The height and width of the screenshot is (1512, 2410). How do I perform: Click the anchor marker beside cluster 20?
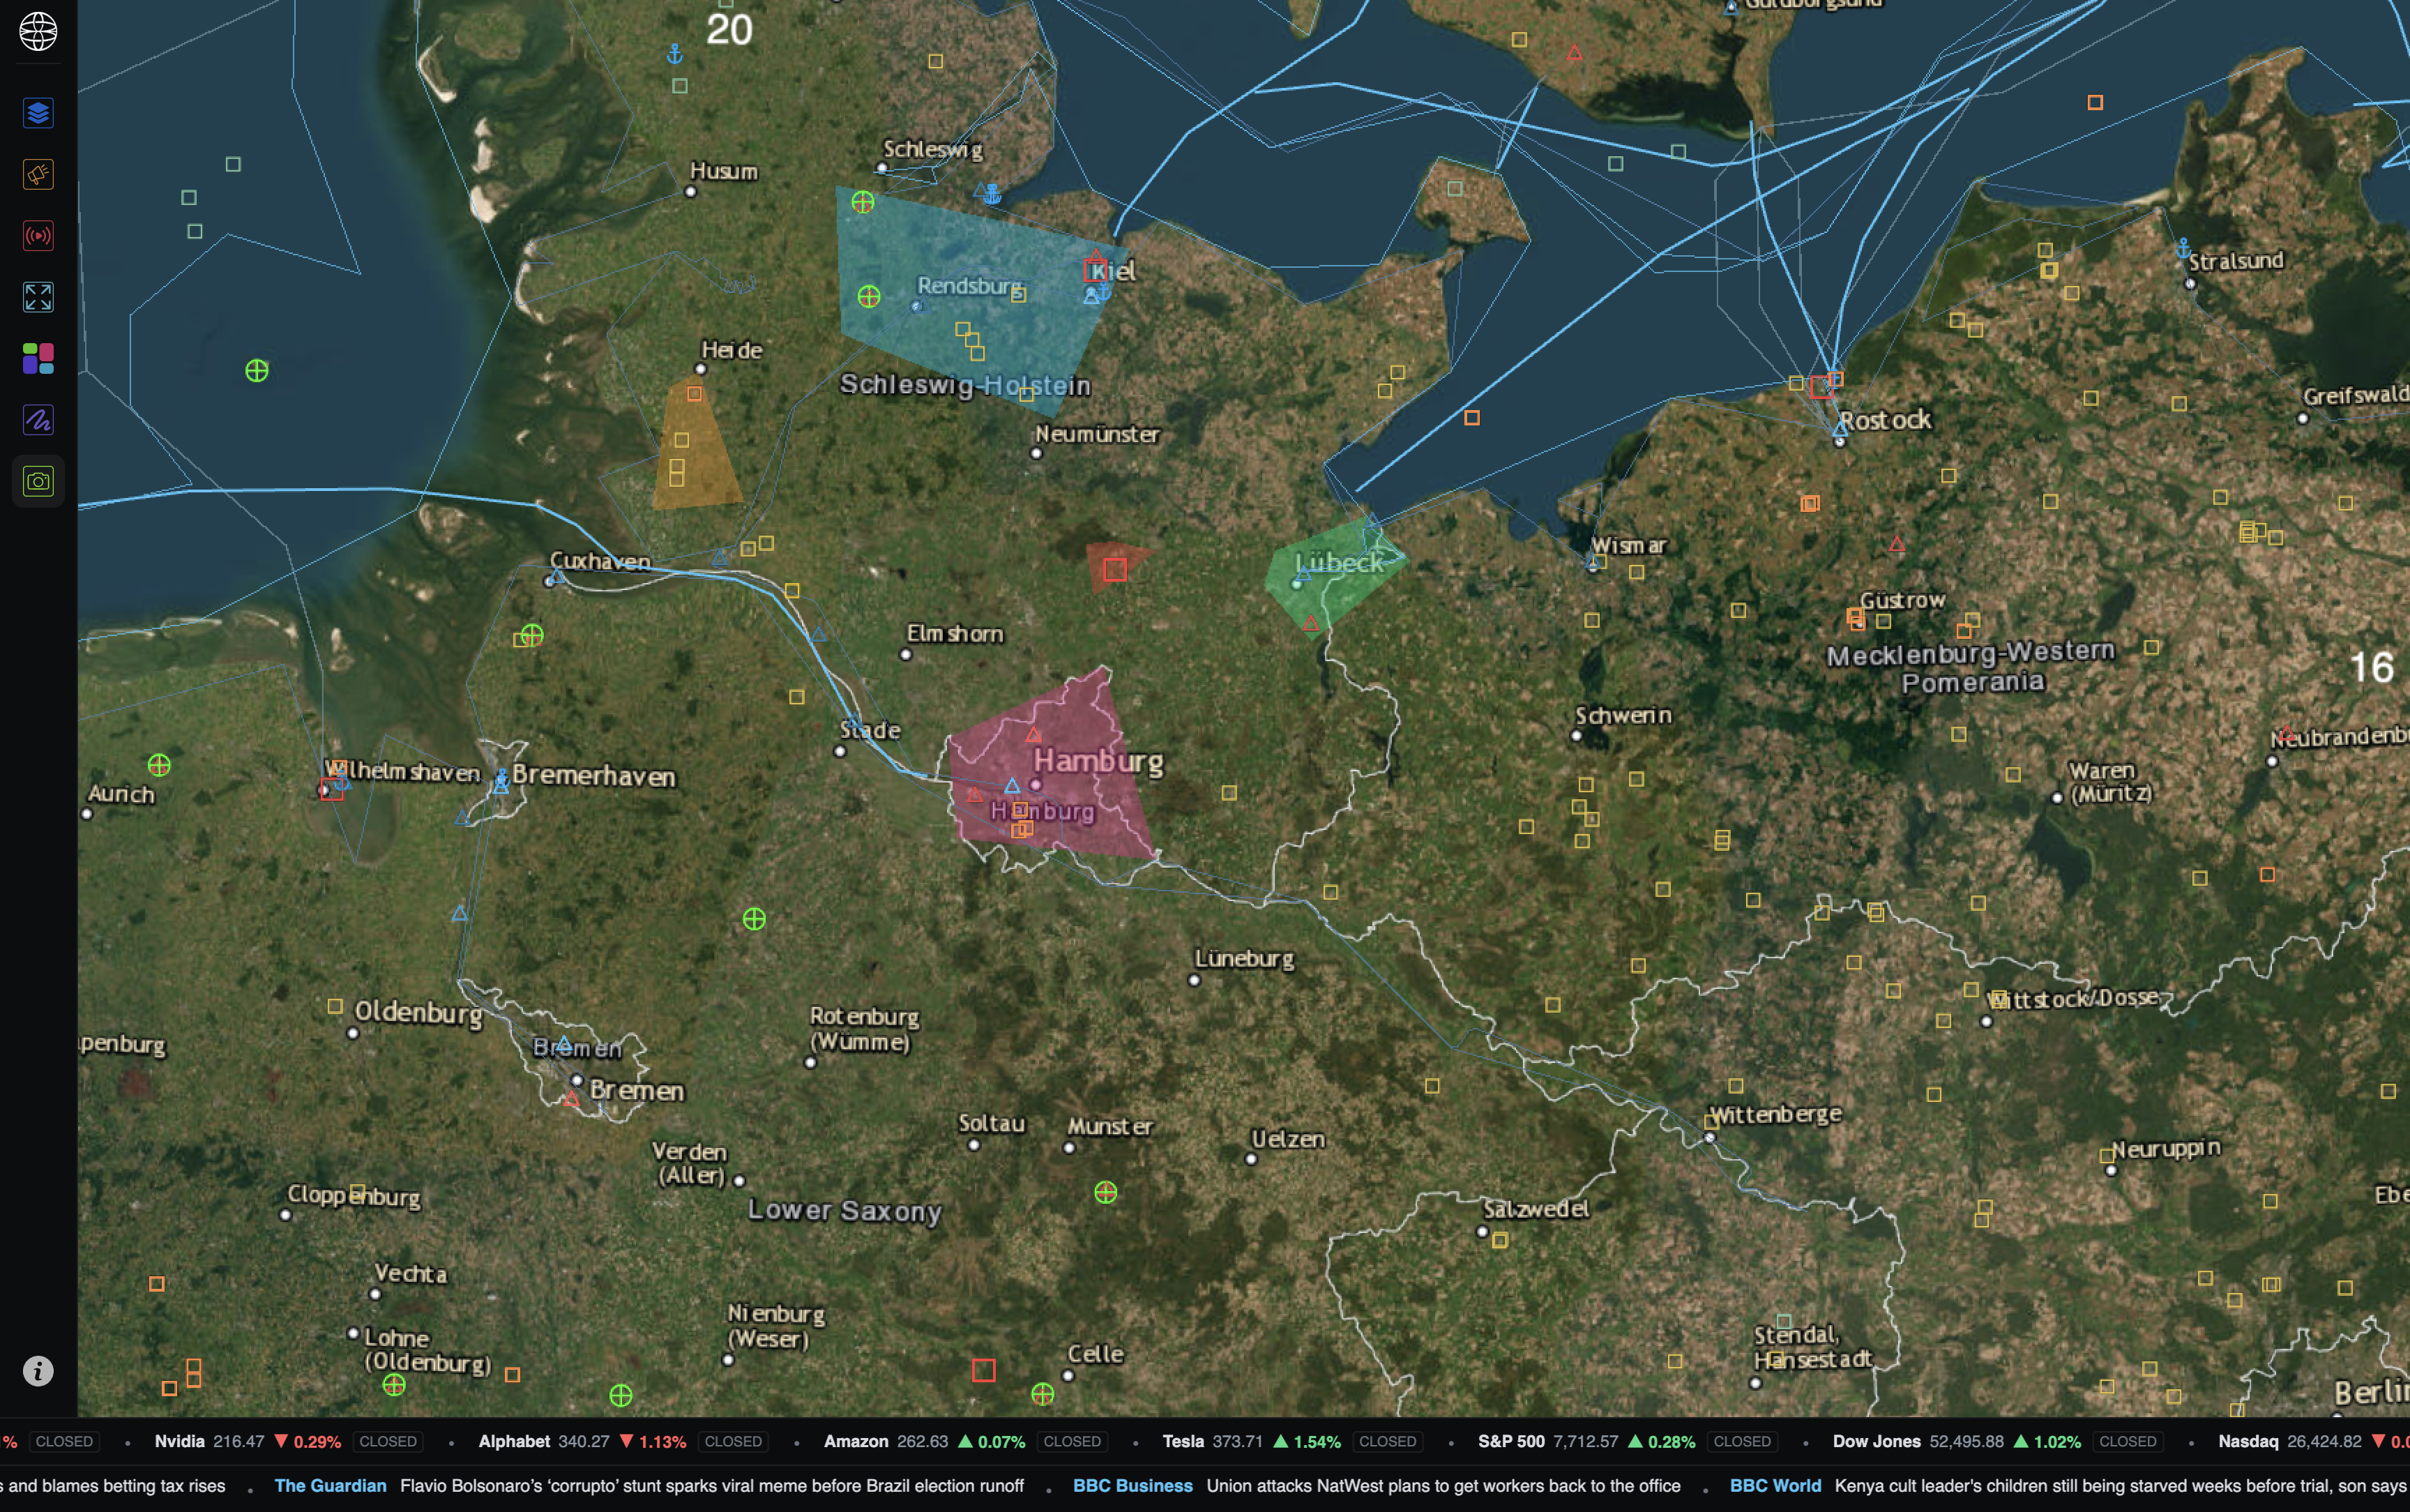(x=675, y=54)
